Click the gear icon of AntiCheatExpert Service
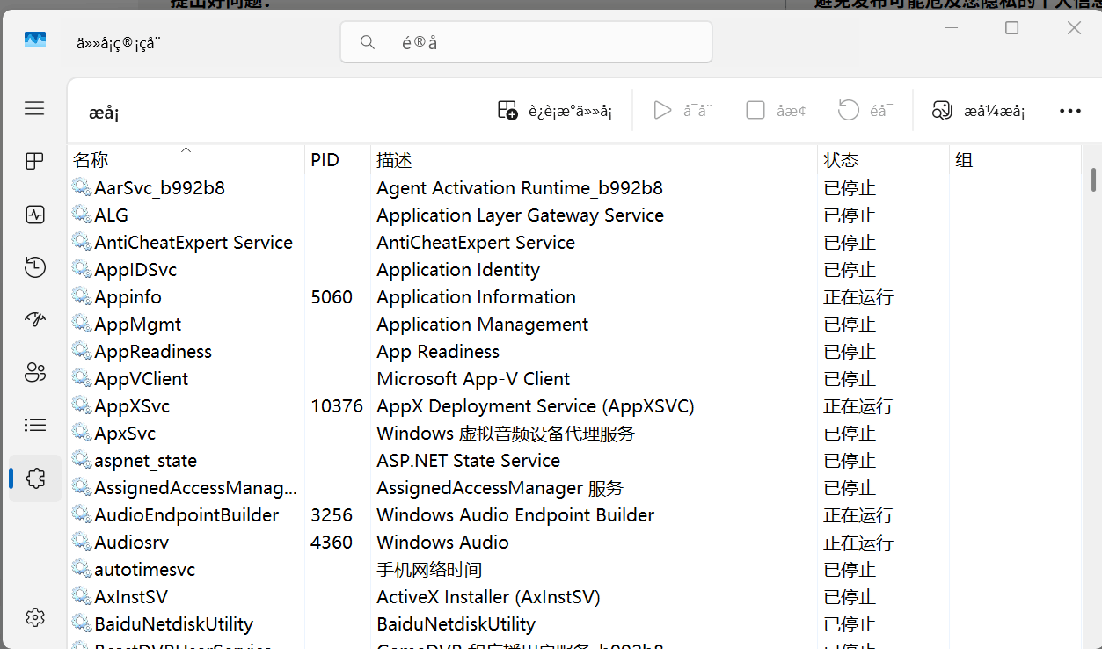 pos(82,242)
